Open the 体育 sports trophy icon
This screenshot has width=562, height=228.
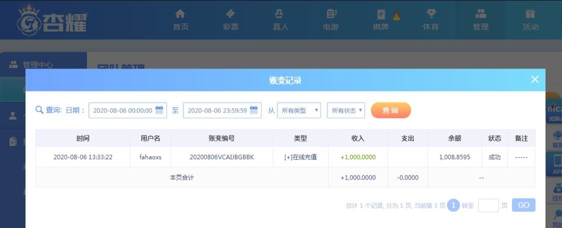[430, 14]
